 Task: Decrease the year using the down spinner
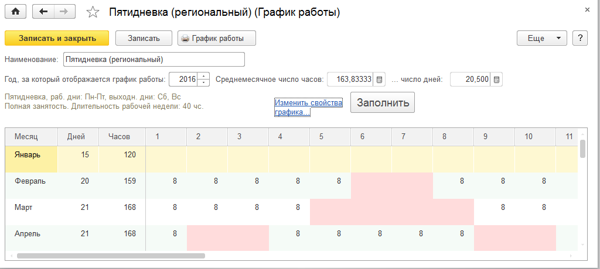pyautogui.click(x=203, y=82)
